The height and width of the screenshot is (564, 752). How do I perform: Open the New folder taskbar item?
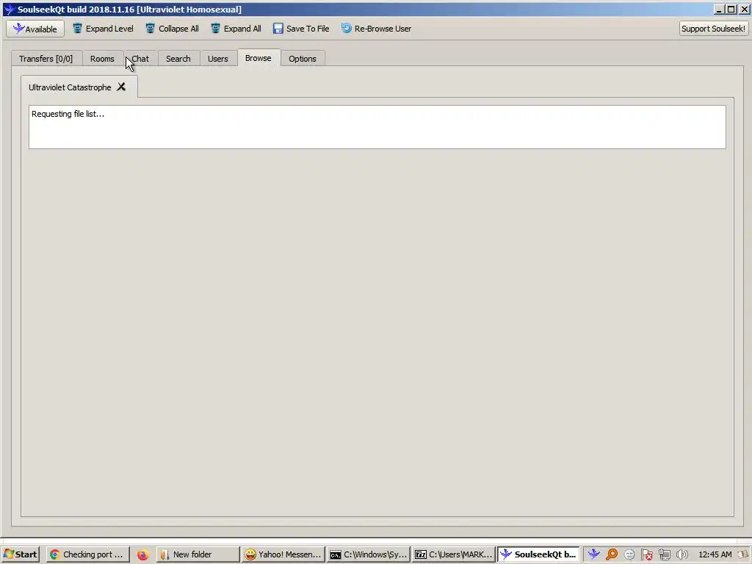pyautogui.click(x=198, y=554)
